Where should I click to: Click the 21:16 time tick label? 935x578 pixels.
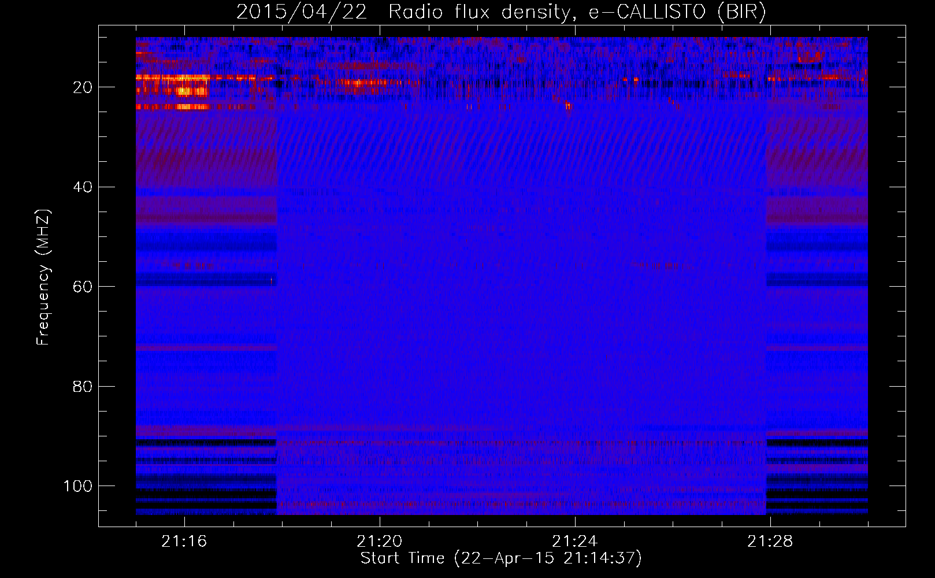pyautogui.click(x=184, y=541)
